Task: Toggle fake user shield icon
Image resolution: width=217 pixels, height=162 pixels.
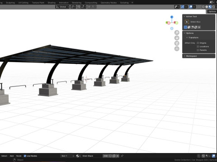Action: [x=110, y=156]
